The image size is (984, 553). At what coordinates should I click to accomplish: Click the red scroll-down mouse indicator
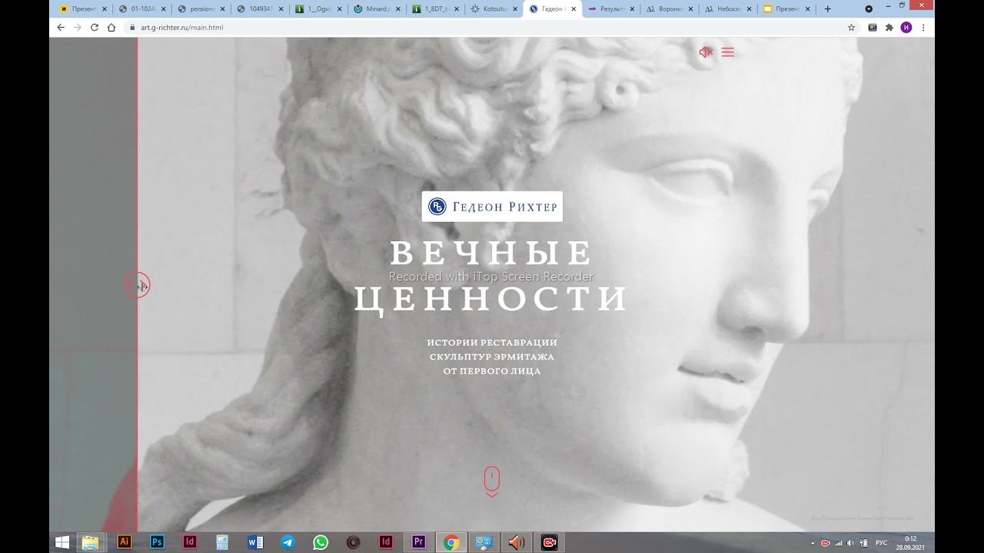(492, 482)
